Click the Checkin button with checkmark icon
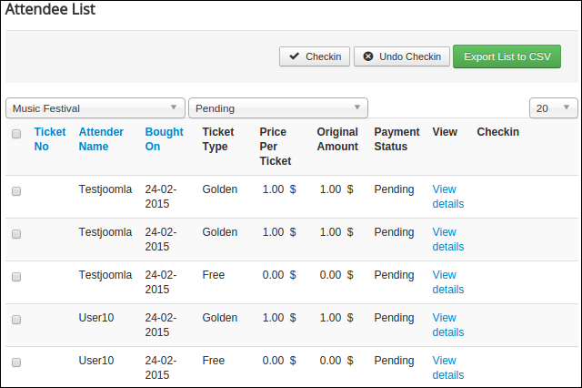 click(315, 56)
